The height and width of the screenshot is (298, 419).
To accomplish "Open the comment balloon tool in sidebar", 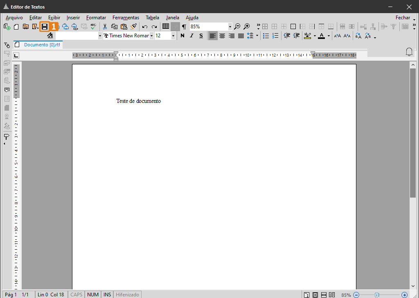I will click(x=7, y=90).
